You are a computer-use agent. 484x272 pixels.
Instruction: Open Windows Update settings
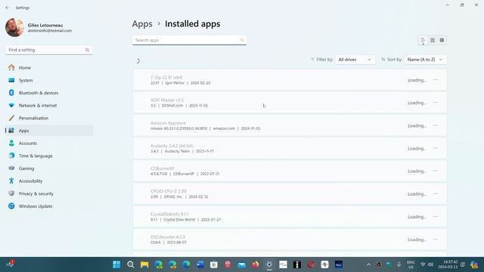pyautogui.click(x=49, y=206)
